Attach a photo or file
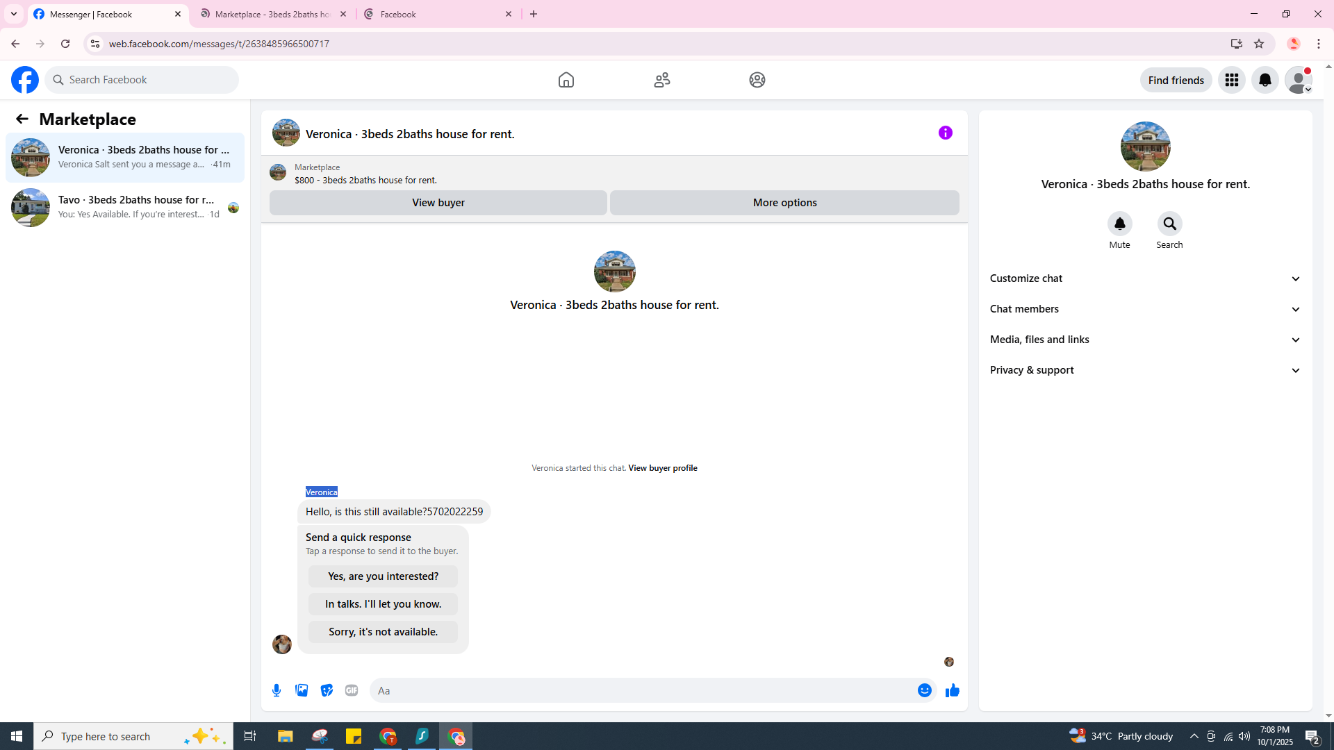Image resolution: width=1334 pixels, height=750 pixels. click(x=302, y=690)
